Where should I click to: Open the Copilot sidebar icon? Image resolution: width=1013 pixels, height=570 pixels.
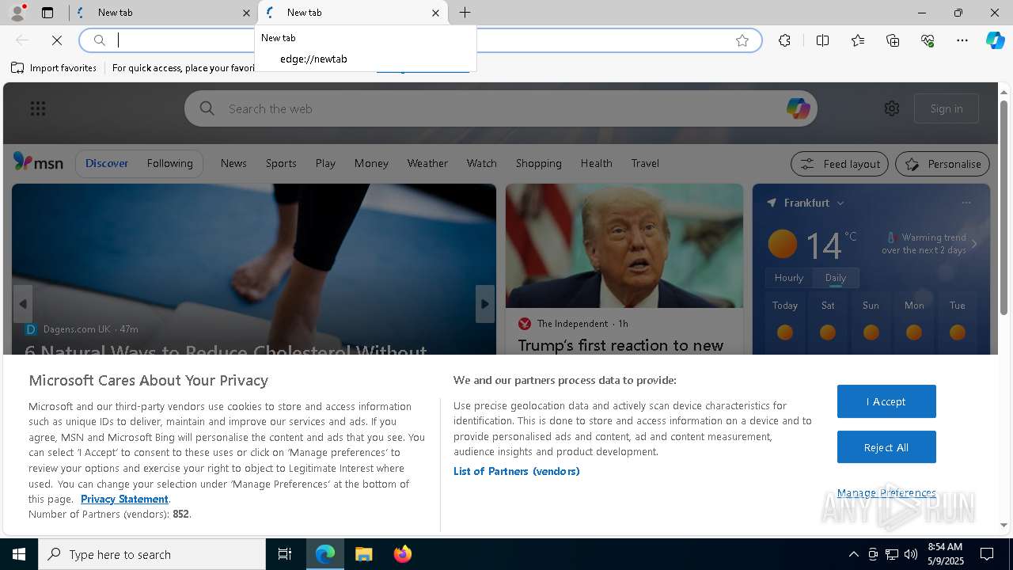pos(995,40)
